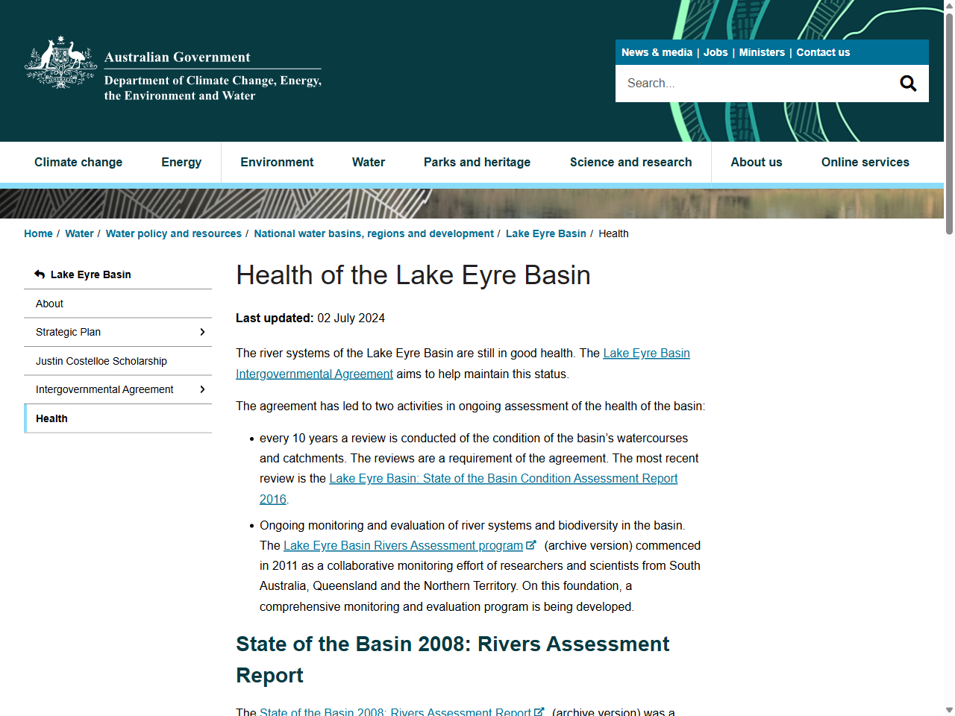Select About in the sidebar
Image resolution: width=955 pixels, height=716 pixels.
point(49,303)
